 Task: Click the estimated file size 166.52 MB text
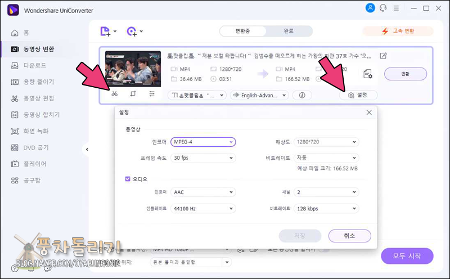tap(327, 169)
